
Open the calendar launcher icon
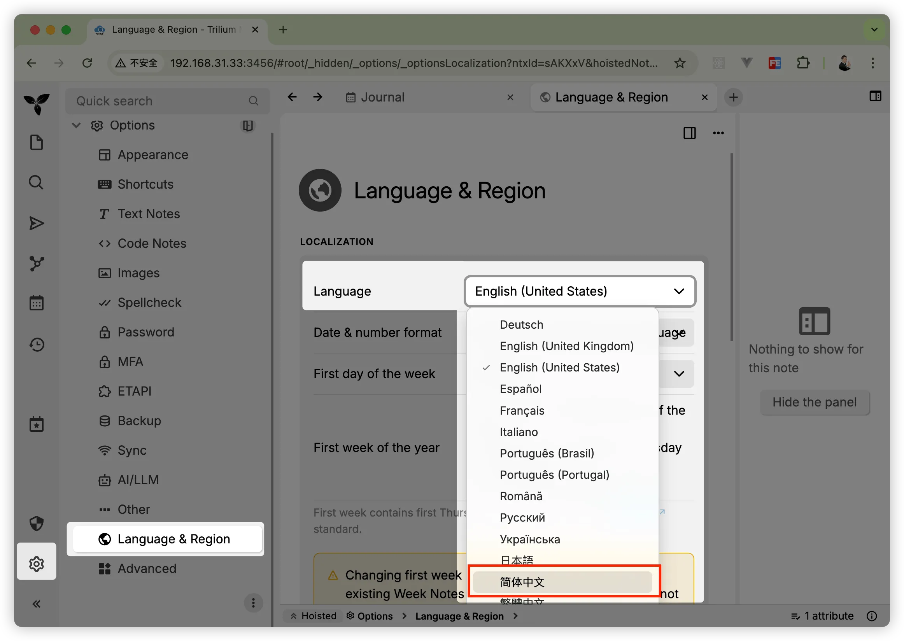click(37, 303)
